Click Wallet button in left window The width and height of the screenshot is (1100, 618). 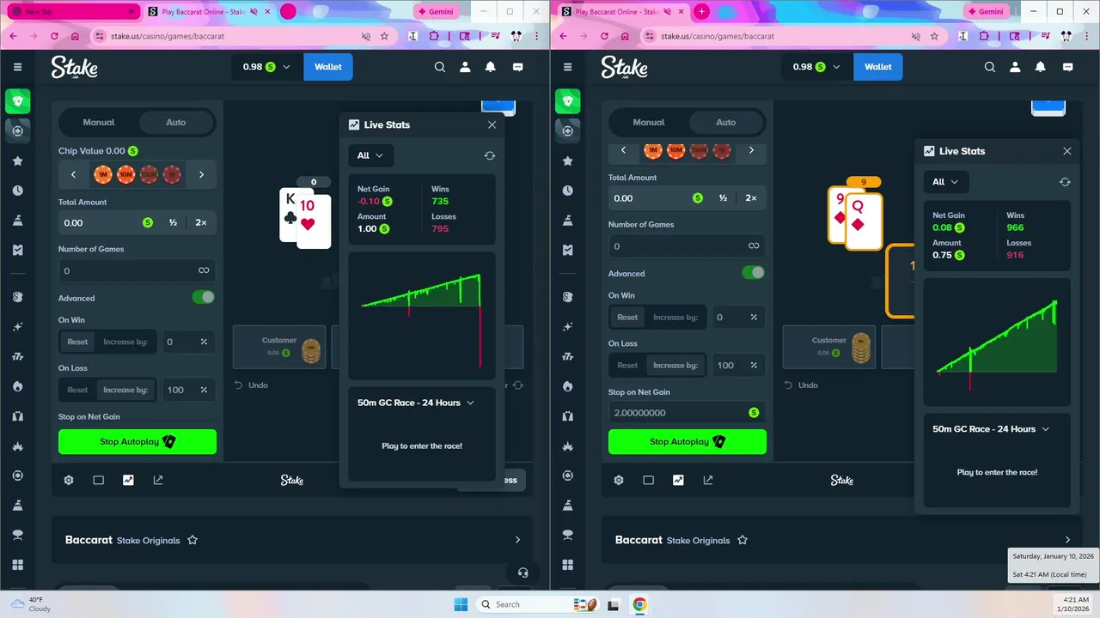(x=328, y=67)
